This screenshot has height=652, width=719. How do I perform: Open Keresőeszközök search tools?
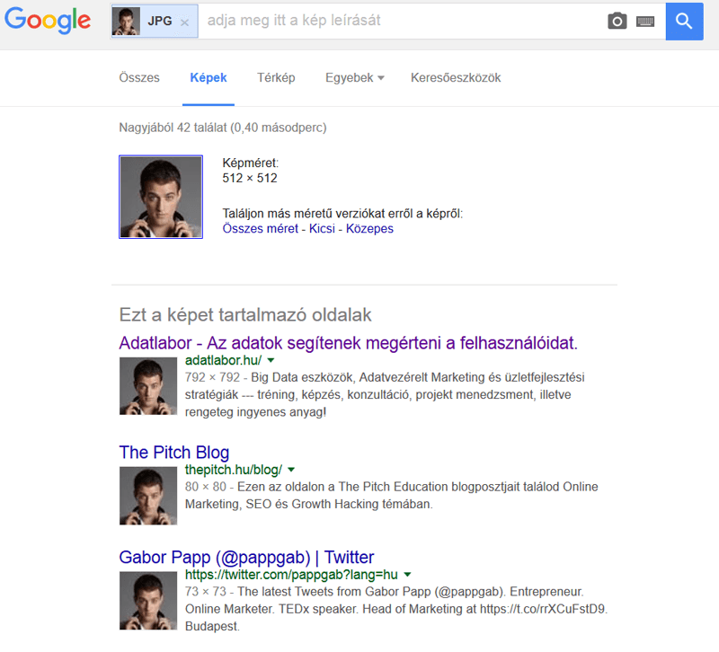point(456,77)
